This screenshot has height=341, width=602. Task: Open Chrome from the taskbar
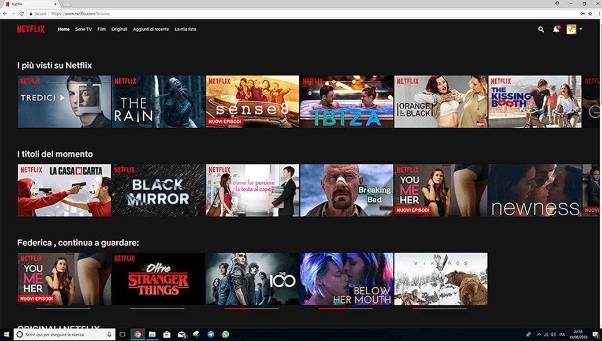(x=137, y=335)
